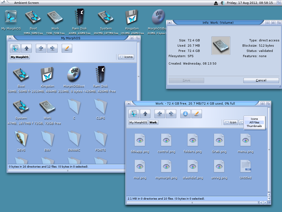Select MorphOSBoot disc inside My MorphOS window
The image size is (282, 212).
(x=74, y=74)
